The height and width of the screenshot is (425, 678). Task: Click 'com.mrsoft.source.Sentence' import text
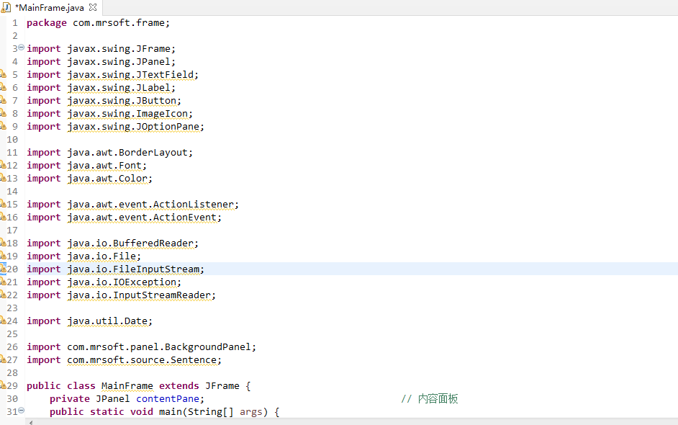coord(142,360)
